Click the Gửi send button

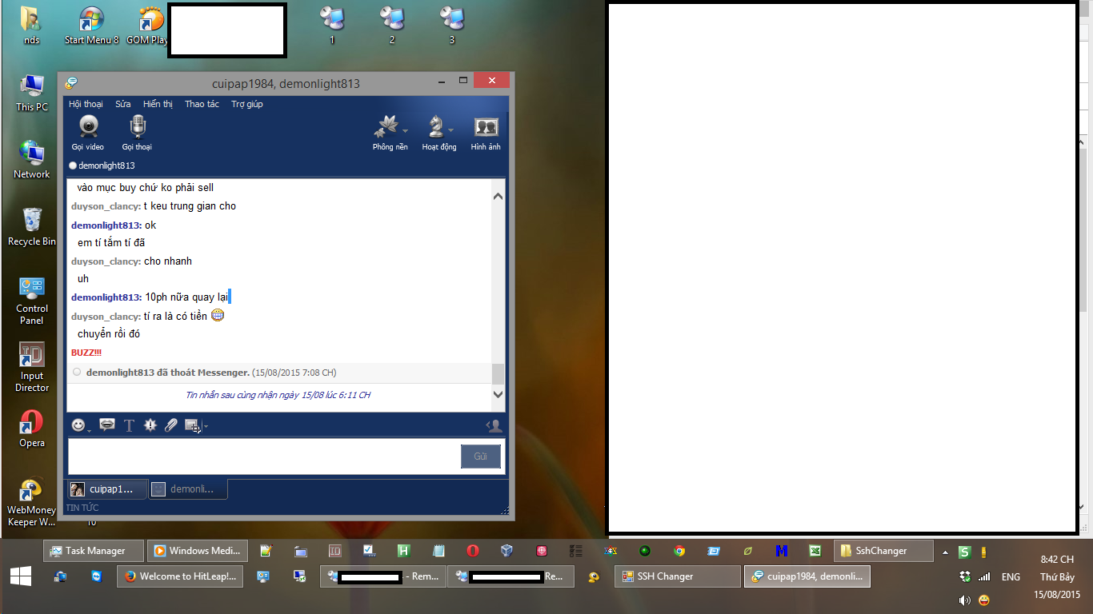pyautogui.click(x=481, y=456)
